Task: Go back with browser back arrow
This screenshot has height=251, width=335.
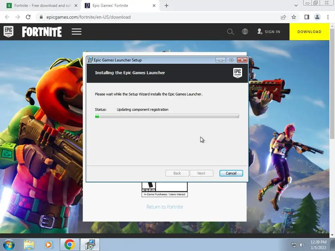Action: 7,17
